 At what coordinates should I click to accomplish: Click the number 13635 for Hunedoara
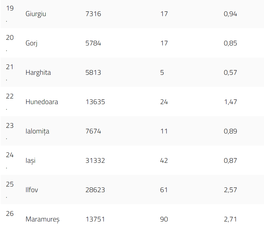[x=95, y=102]
